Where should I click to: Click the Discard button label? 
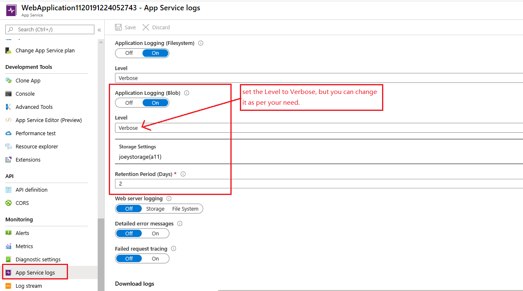[161, 27]
